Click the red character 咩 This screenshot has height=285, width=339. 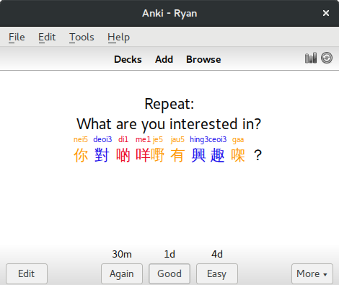coord(143,155)
